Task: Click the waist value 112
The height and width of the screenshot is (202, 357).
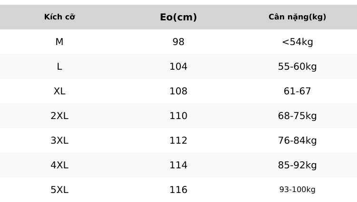Action: click(178, 140)
